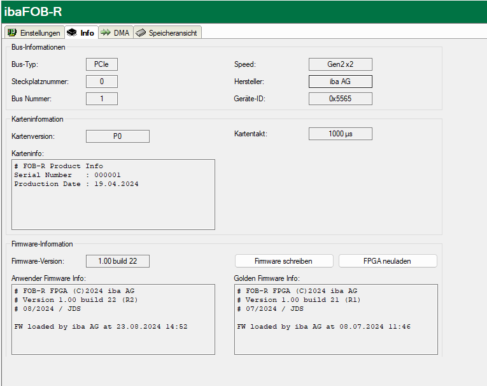Select the Speed field showing Gen2 x2
The width and height of the screenshot is (487, 386).
(x=340, y=64)
